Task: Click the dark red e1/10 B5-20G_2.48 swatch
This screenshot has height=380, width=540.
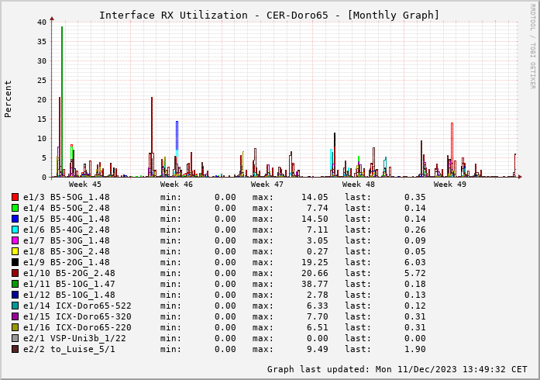Action: pos(15,273)
